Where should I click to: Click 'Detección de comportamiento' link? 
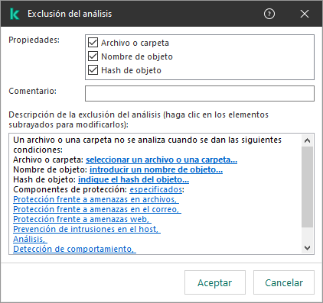74,249
